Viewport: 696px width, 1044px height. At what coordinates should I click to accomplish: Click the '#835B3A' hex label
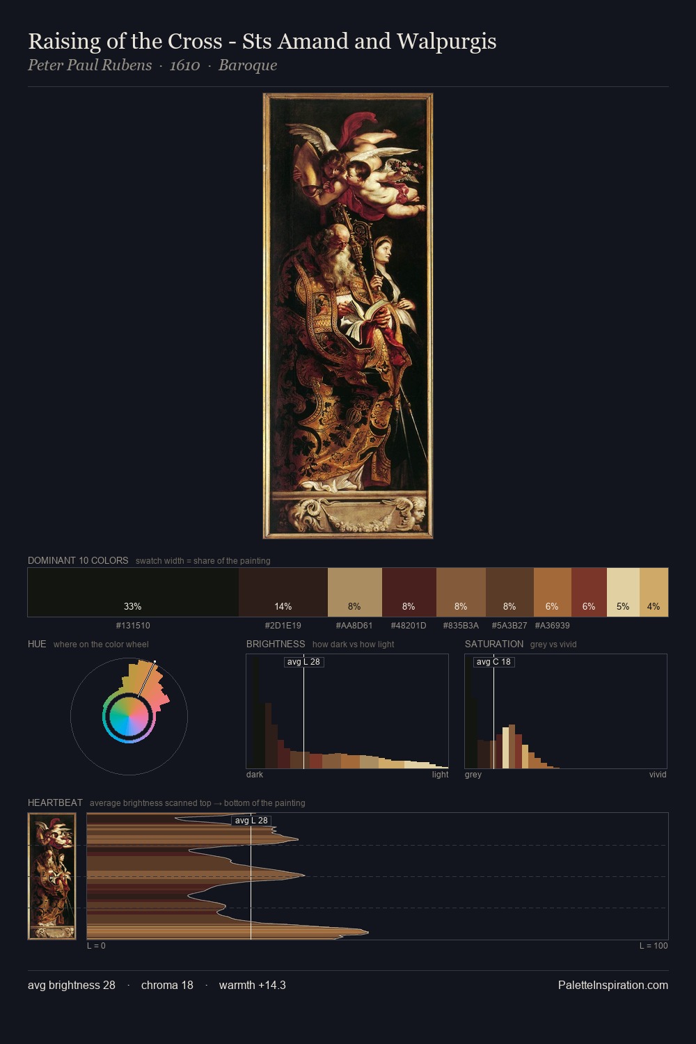[x=461, y=625]
